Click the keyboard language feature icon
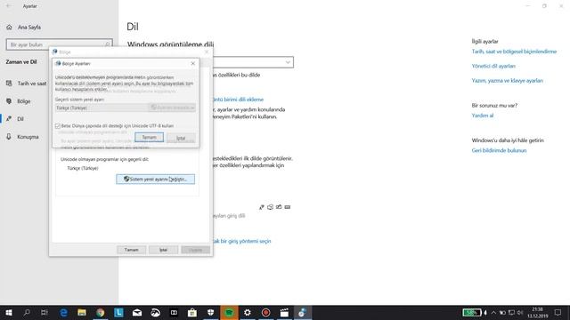This screenshot has width=570, height=320. pos(287,207)
